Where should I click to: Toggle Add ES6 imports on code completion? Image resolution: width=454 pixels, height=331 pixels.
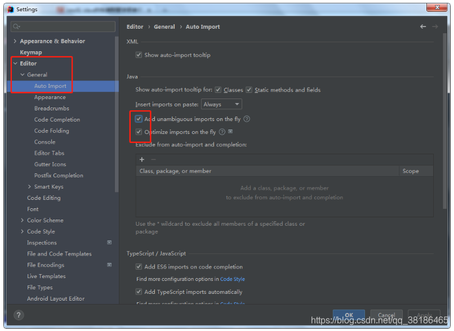point(139,267)
